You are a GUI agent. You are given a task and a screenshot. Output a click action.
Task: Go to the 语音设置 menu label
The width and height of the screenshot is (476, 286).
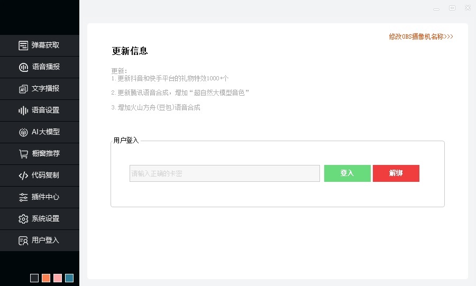[45, 110]
